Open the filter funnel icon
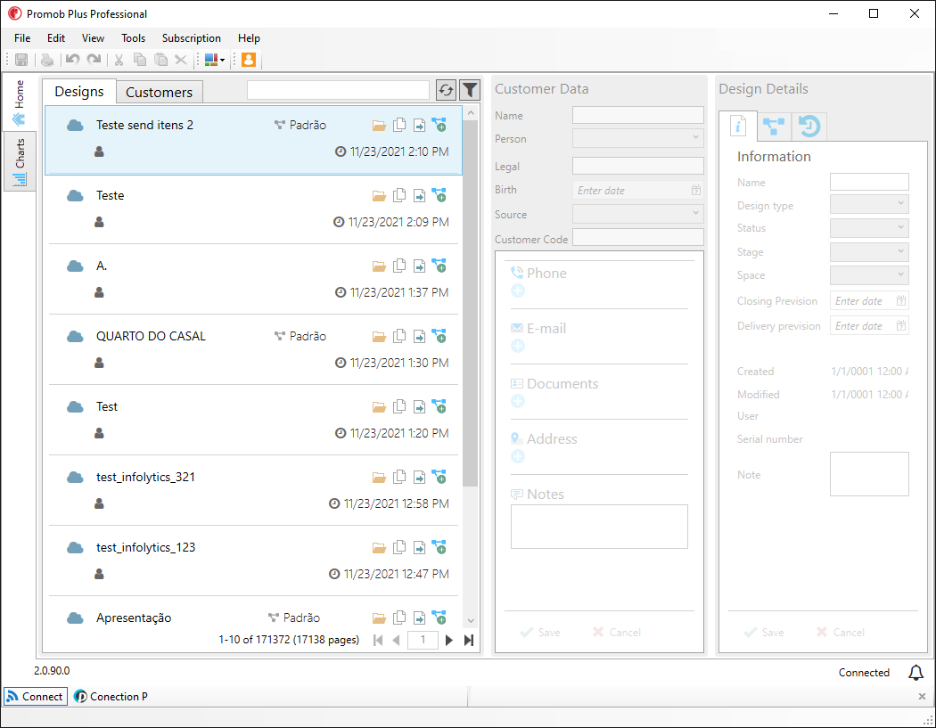 point(470,91)
